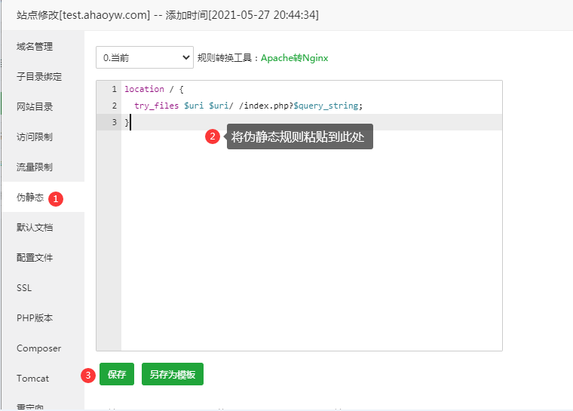
Task: Click red badge 1 beside 伪静态
Action: click(x=56, y=198)
